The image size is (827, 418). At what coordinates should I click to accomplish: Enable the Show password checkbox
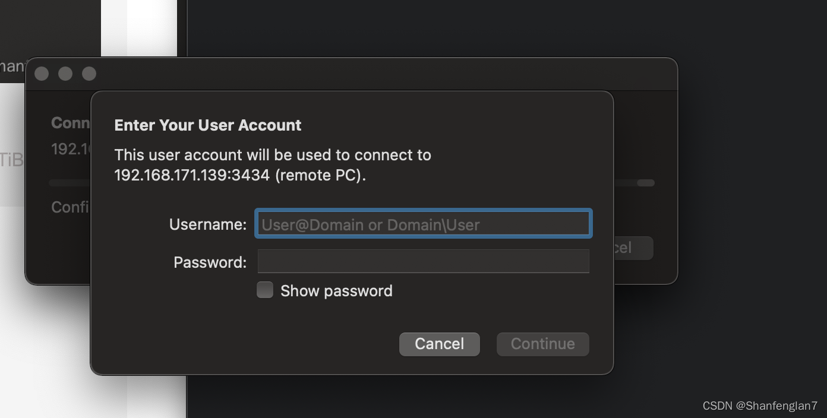[x=265, y=290]
